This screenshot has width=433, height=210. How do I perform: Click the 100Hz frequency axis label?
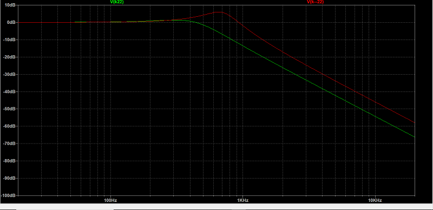click(110, 200)
